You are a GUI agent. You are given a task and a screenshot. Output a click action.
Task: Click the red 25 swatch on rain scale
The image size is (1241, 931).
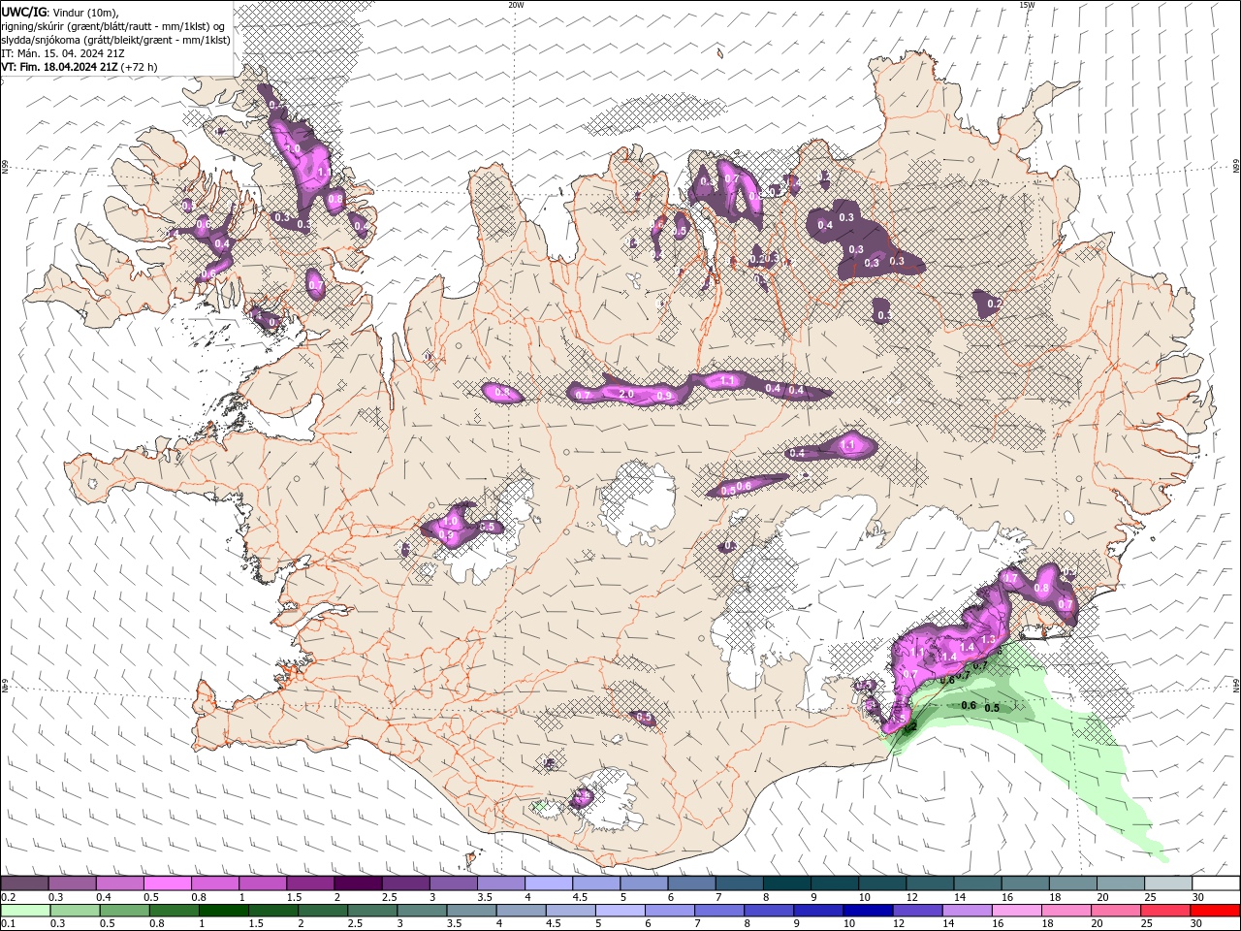pyautogui.click(x=1166, y=911)
